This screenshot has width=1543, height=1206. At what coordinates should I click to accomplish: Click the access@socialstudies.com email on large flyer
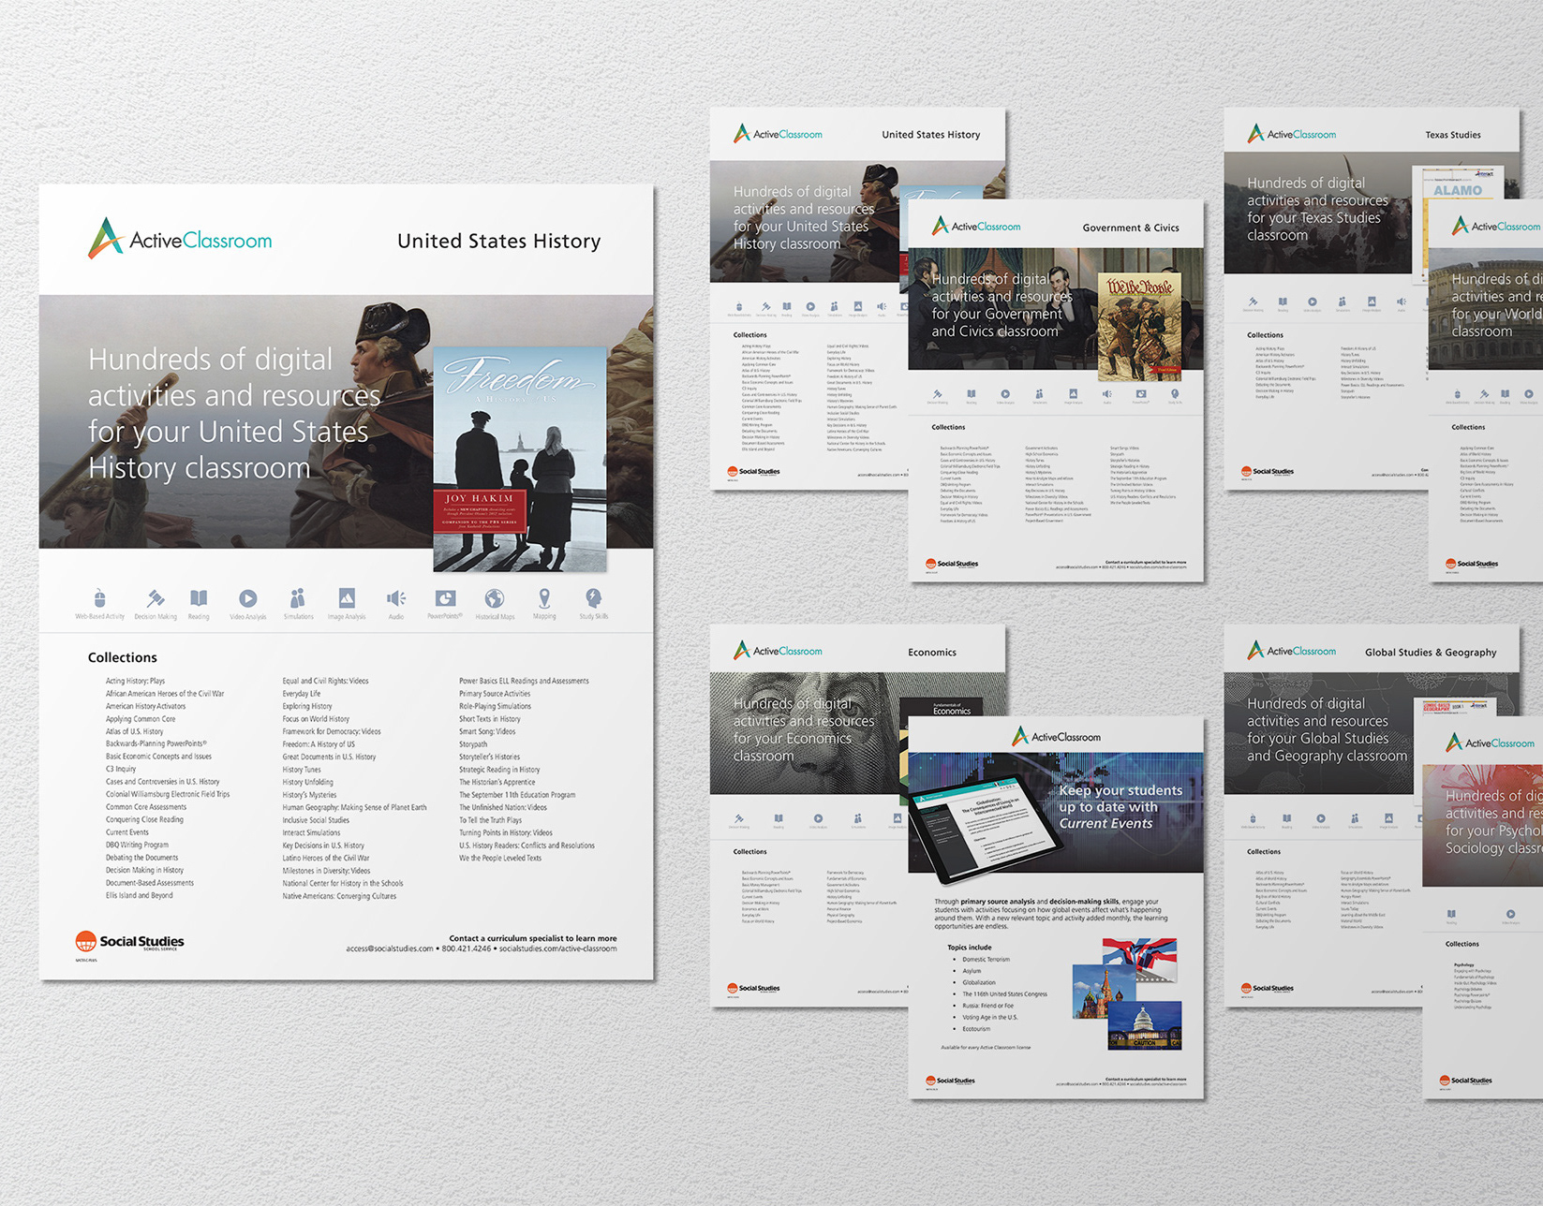(390, 949)
